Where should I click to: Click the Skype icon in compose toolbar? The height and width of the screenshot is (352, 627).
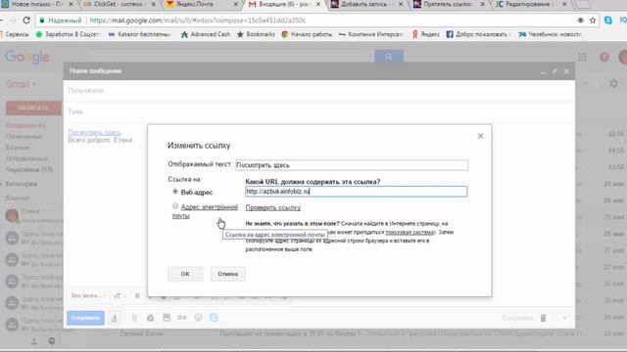click(x=214, y=318)
